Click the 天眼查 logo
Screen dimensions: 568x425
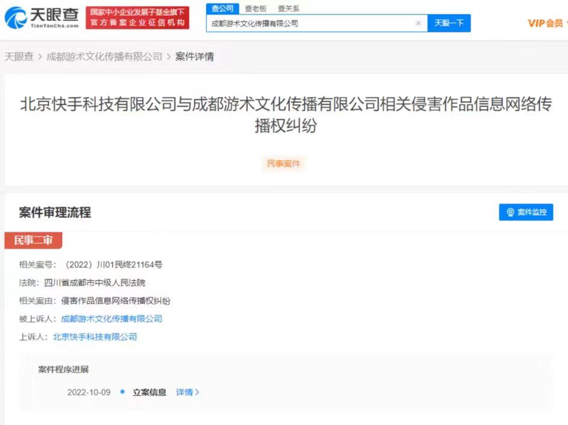42,18
